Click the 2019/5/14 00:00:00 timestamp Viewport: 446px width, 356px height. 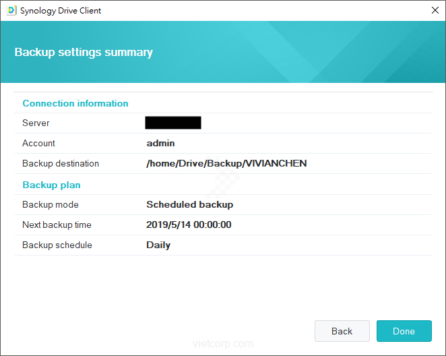[x=189, y=225]
